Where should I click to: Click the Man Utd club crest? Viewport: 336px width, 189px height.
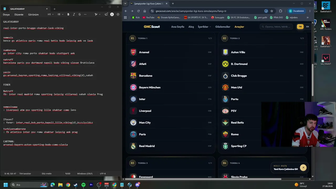pyautogui.click(x=225, y=87)
